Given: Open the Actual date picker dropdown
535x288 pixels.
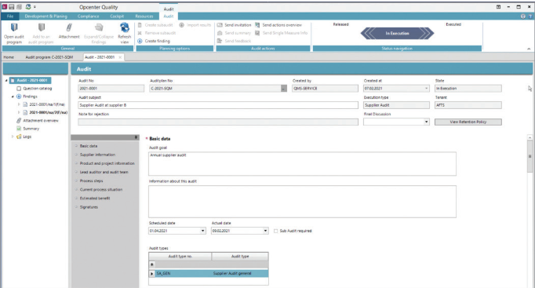Looking at the screenshot, I should coord(265,231).
